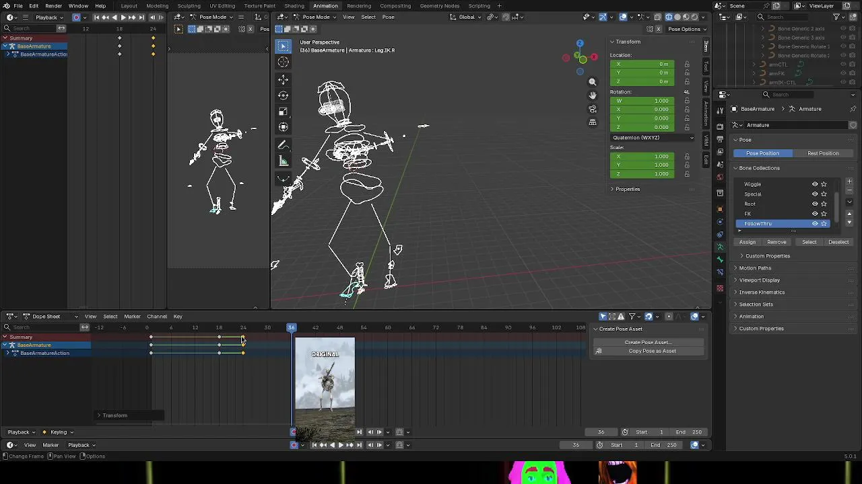Expand the Inverse Kinematics panel
Screen dimensions: 862x484
[762, 292]
